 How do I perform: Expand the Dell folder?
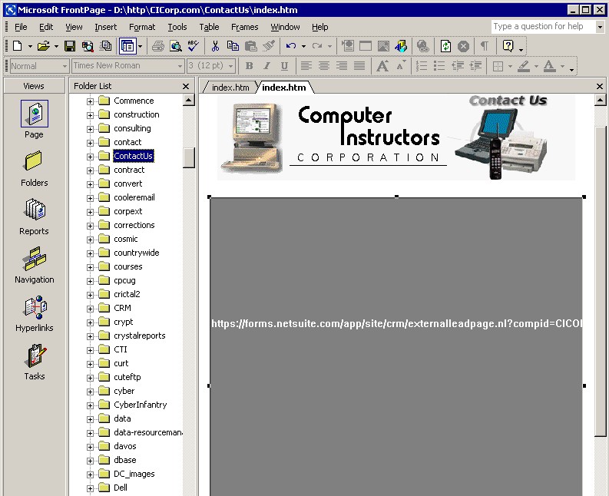click(x=90, y=488)
